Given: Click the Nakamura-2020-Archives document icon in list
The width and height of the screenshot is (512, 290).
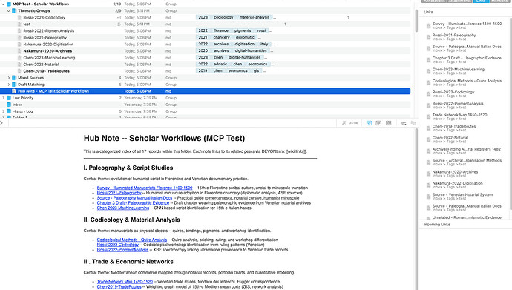Looking at the screenshot, I should click(x=19, y=51).
